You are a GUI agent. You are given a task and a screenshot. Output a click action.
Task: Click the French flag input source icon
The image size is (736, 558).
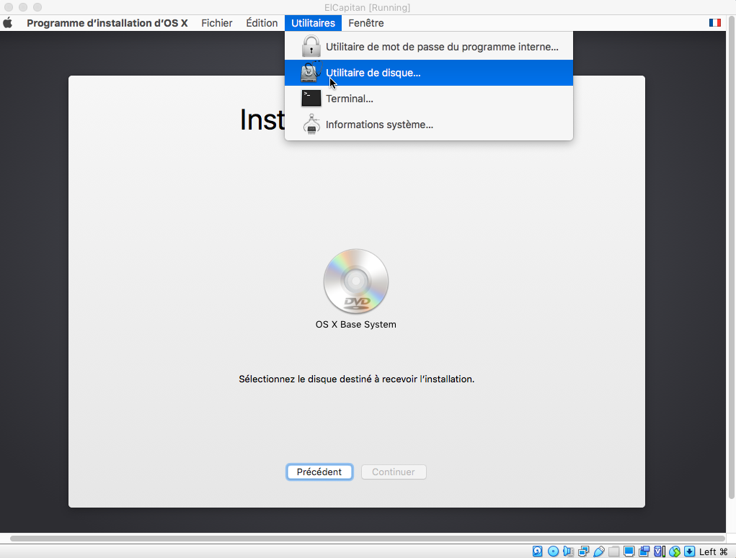[x=715, y=22]
